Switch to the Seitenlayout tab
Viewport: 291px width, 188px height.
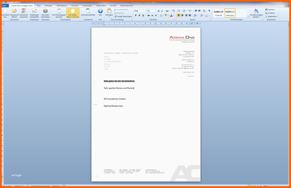point(62,6)
